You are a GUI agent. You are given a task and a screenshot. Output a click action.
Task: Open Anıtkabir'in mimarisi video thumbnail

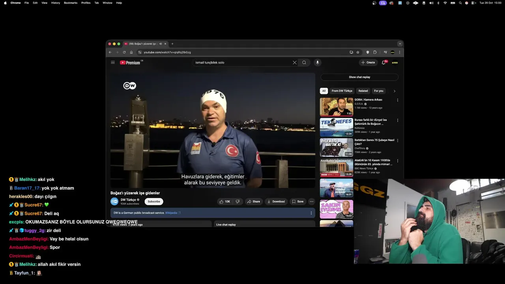pyautogui.click(x=337, y=168)
